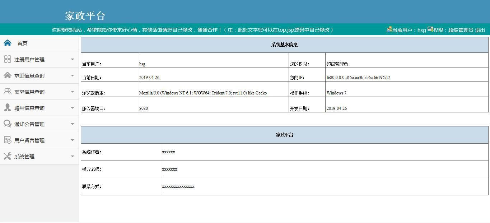Click the person icon for 聘用信息查询
Viewport: 490px width, 223px height.
click(8, 107)
